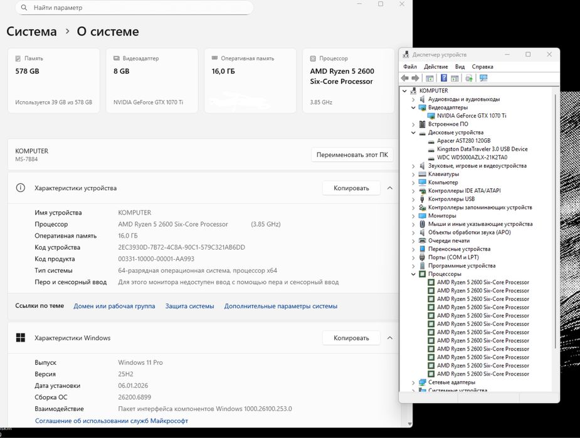This screenshot has height=438, width=580.
Task: Expand the Мониторы node
Action: (413, 216)
